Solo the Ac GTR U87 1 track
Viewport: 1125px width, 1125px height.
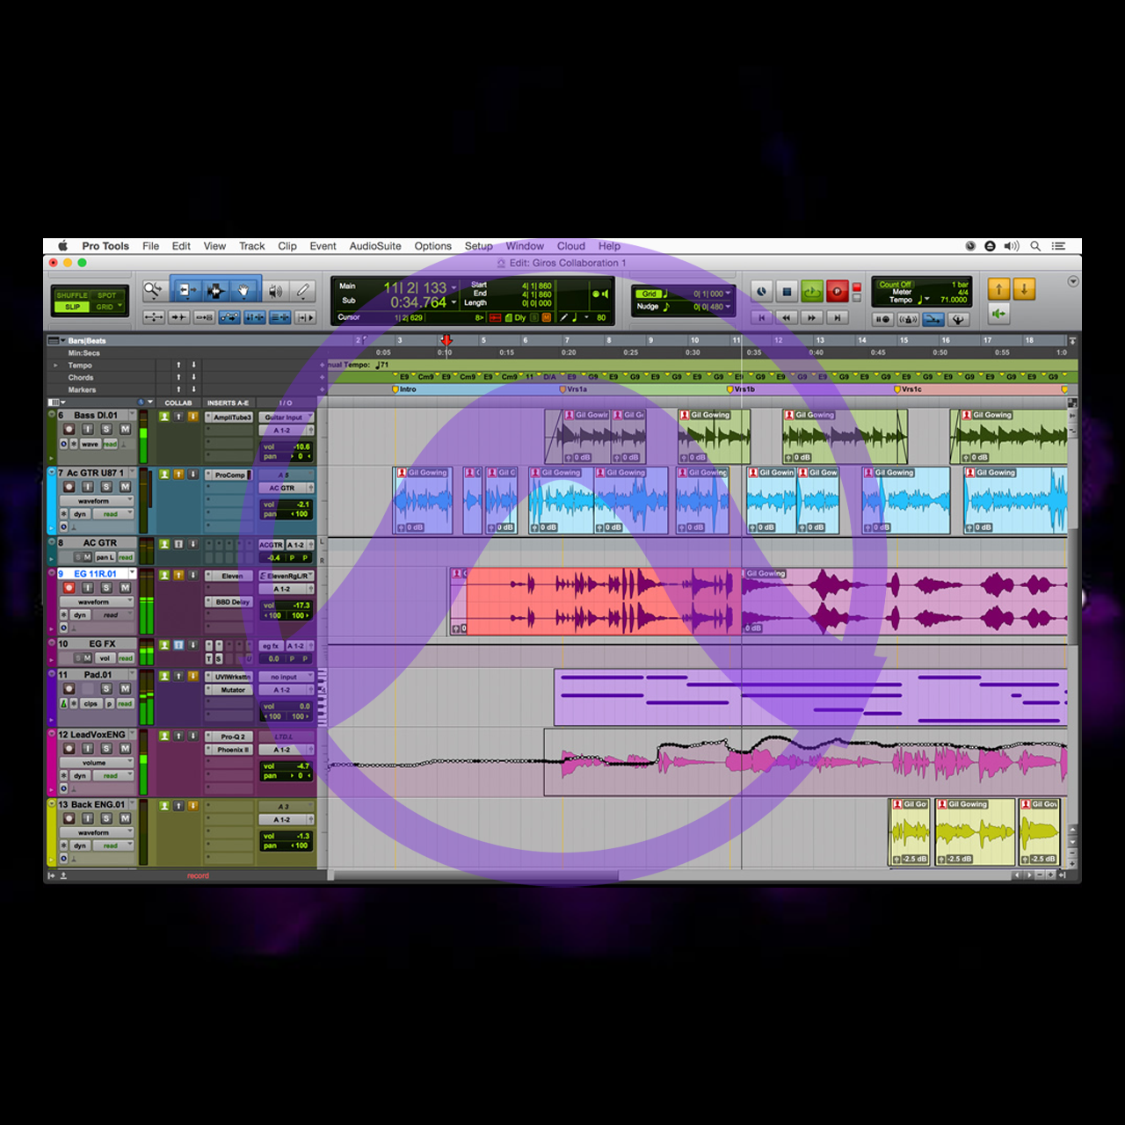106,487
